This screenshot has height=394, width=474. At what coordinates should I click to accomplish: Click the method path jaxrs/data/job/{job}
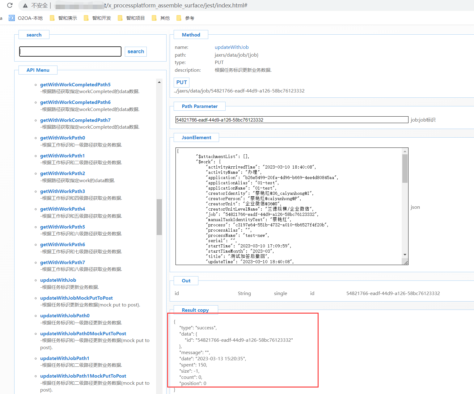(237, 55)
